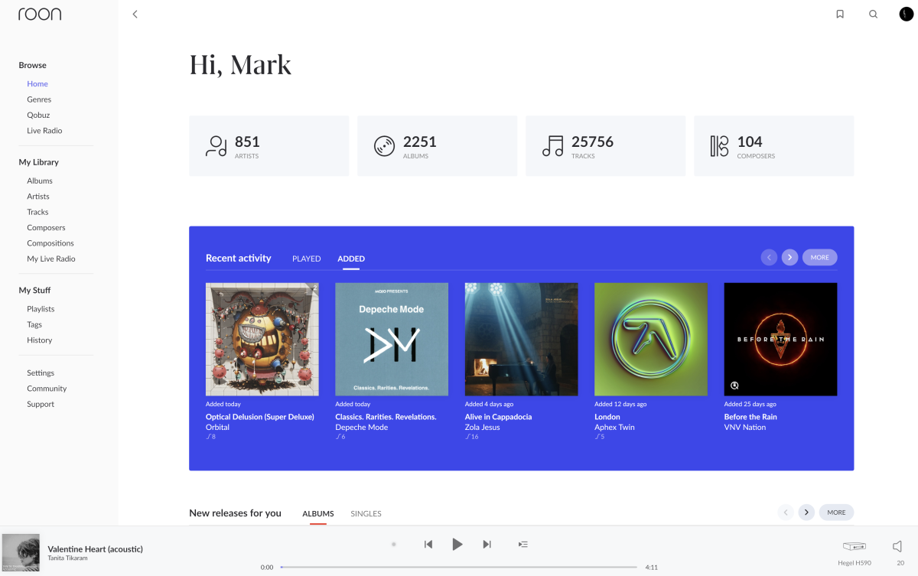Open the play queue icon

tap(522, 544)
